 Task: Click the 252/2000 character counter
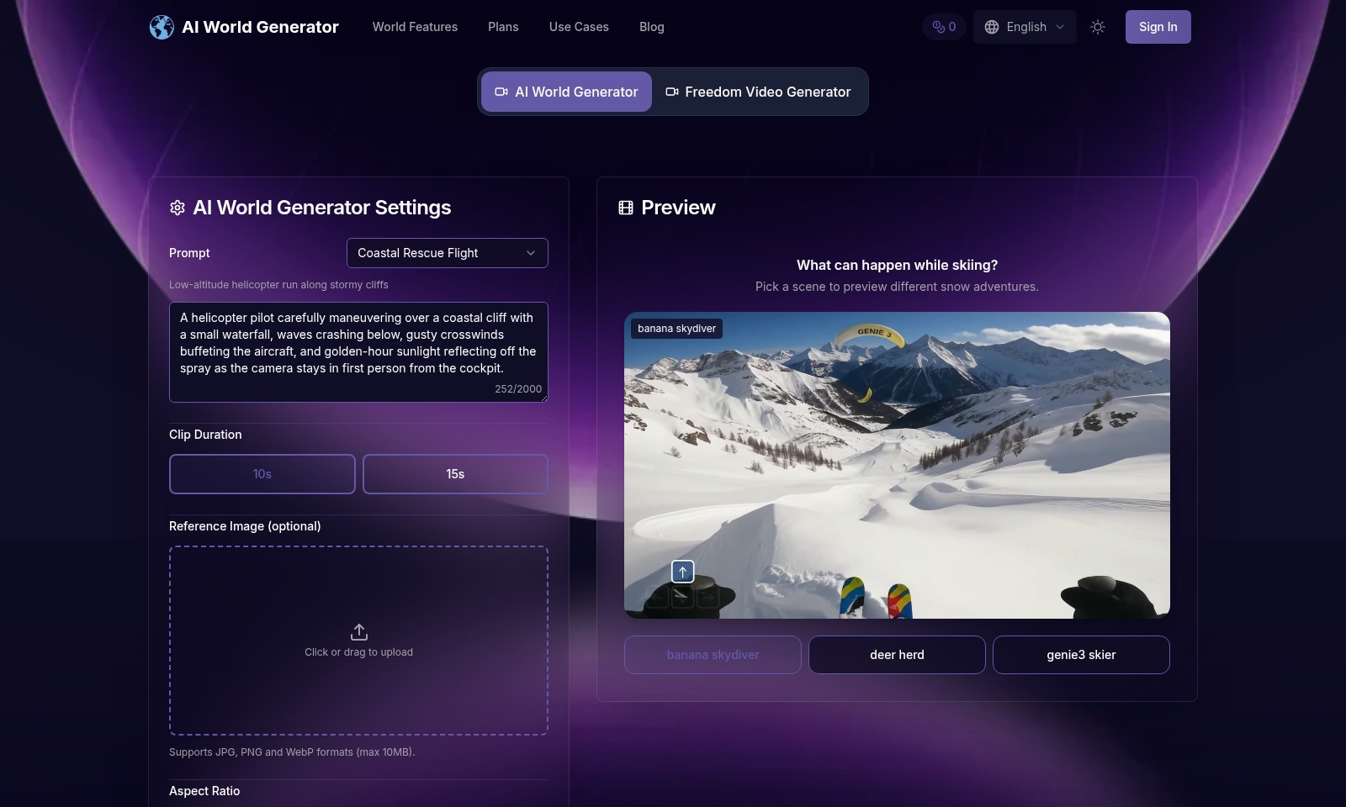[x=518, y=389]
